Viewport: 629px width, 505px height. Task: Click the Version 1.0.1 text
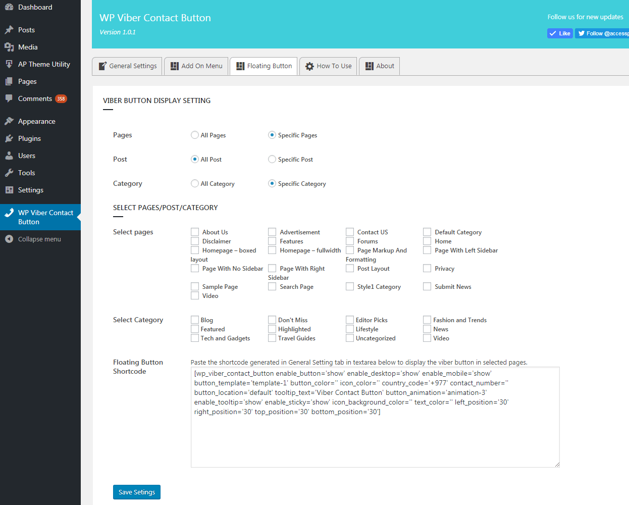[x=118, y=32]
